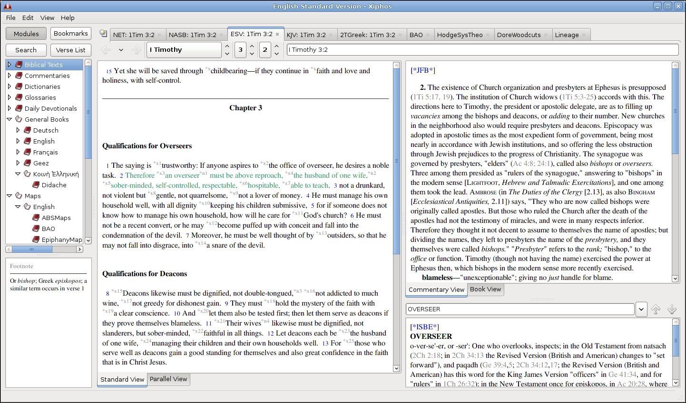The image size is (686, 403).
Task: Click the Biblical Texts book icon in the sidebar
Action: click(x=19, y=64)
